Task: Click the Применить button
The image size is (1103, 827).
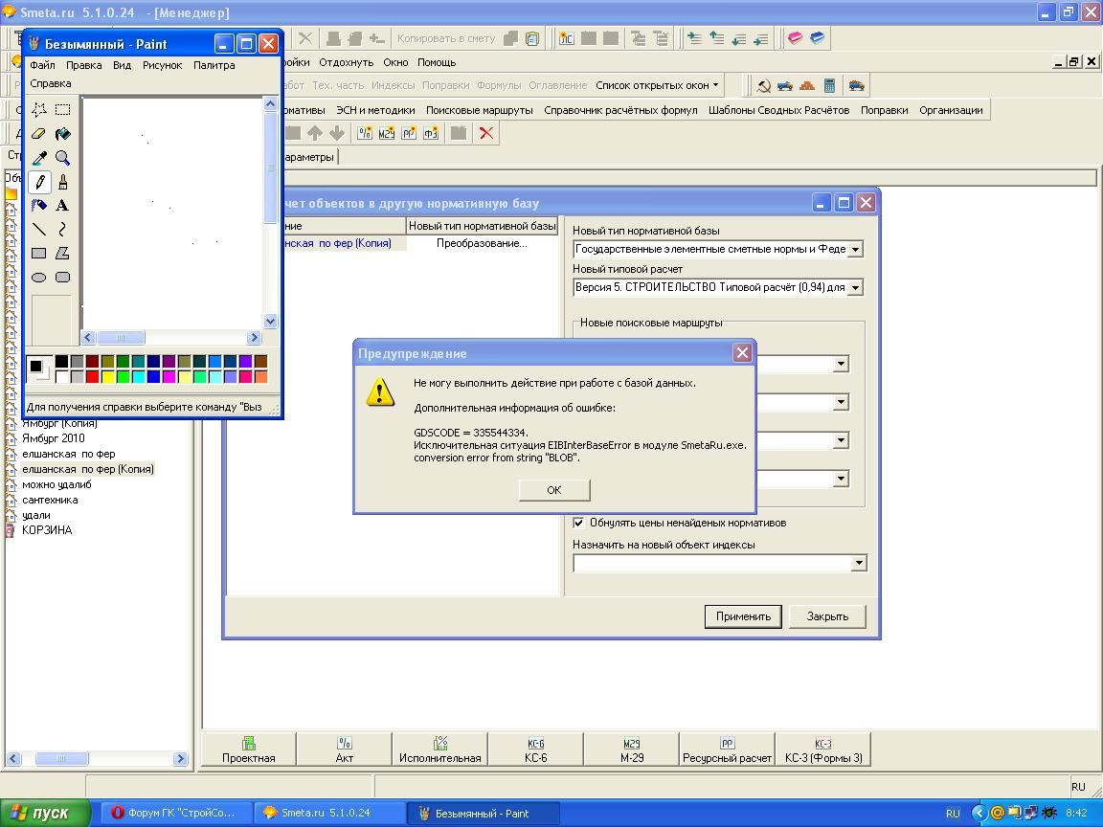Action: [743, 616]
